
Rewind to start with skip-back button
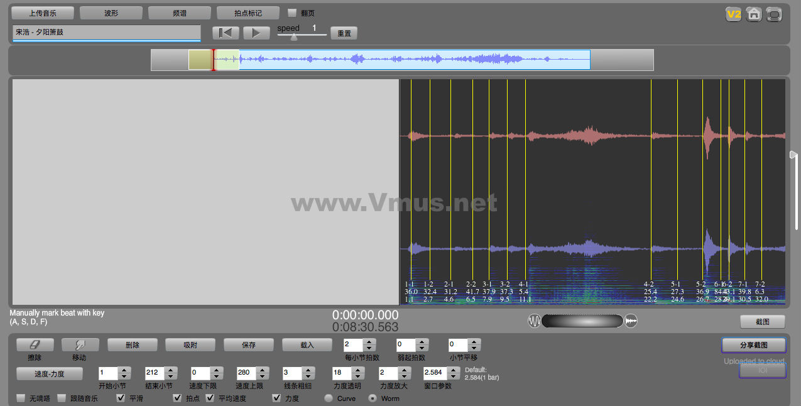pyautogui.click(x=225, y=33)
